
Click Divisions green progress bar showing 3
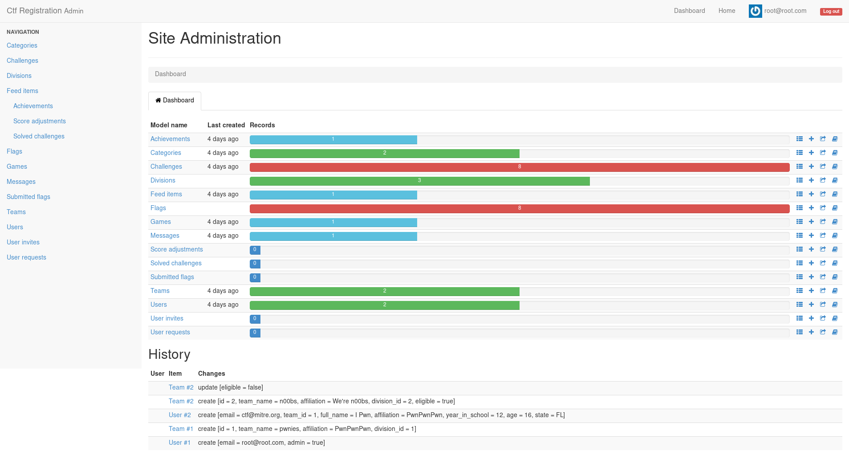click(420, 181)
